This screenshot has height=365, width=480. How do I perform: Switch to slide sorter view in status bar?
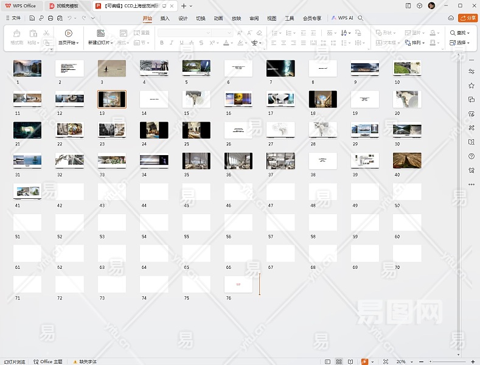pyautogui.click(x=339, y=361)
